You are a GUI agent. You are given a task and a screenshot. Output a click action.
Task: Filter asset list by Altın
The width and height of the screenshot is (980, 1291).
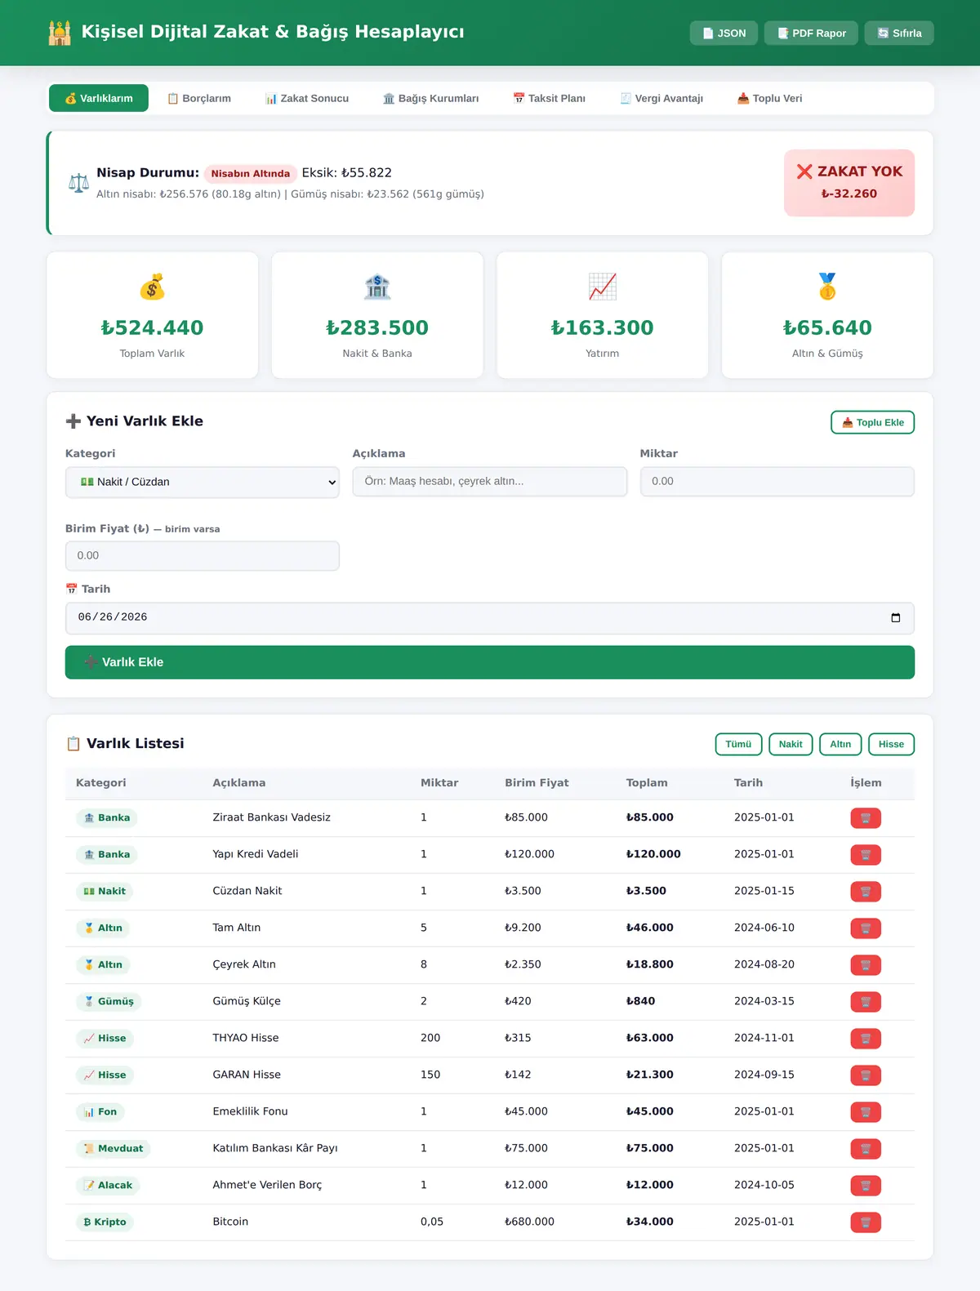click(840, 744)
